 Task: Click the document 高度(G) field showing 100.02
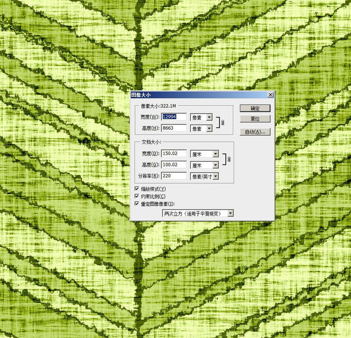[174, 165]
